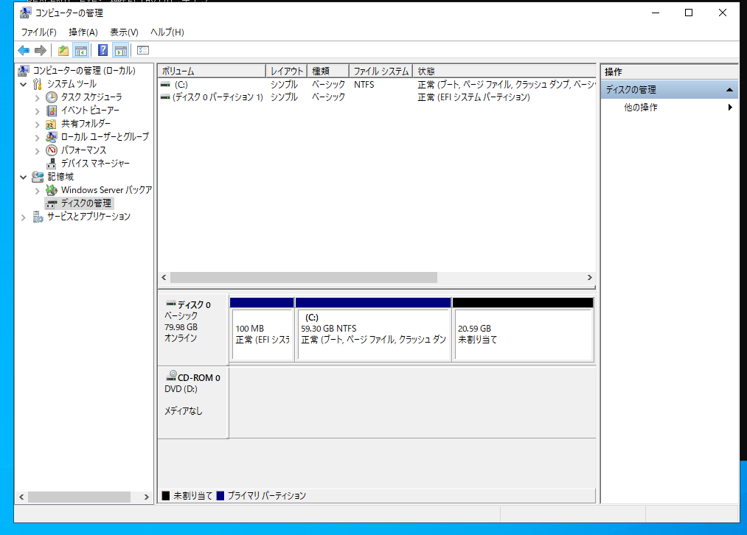Open Other Actions (他の操作) in Actions pane
747x535 pixels.
click(640, 108)
